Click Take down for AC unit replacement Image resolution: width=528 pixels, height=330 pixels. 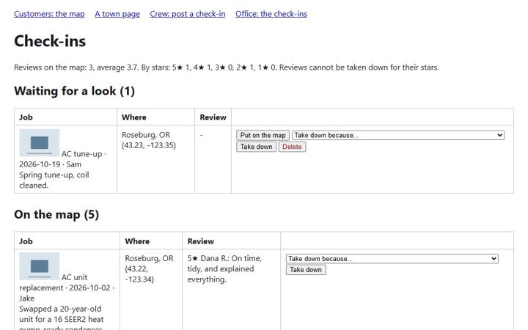click(306, 270)
